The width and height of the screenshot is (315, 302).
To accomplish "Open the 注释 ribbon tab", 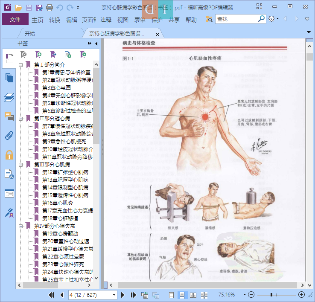I will (106, 20).
